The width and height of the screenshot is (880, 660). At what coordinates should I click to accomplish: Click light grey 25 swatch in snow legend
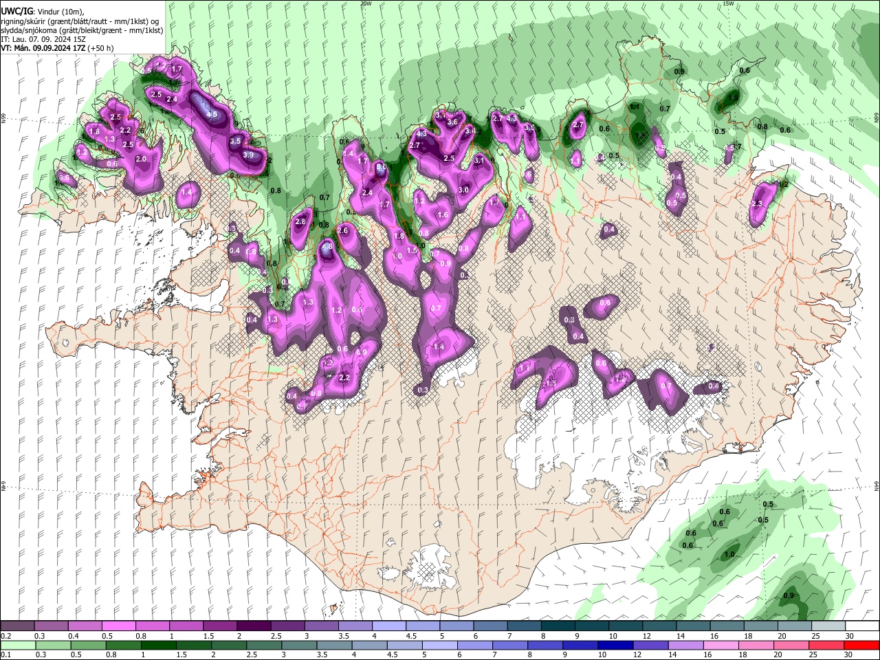[828, 626]
